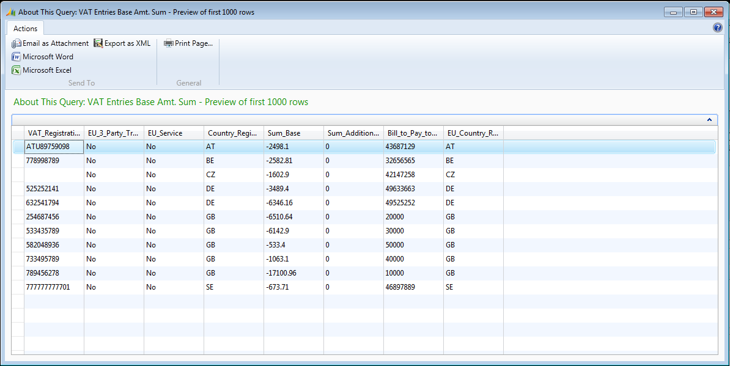Select the Bill-to number 46897889
Viewport: 730px width, 366px height.
(414, 287)
